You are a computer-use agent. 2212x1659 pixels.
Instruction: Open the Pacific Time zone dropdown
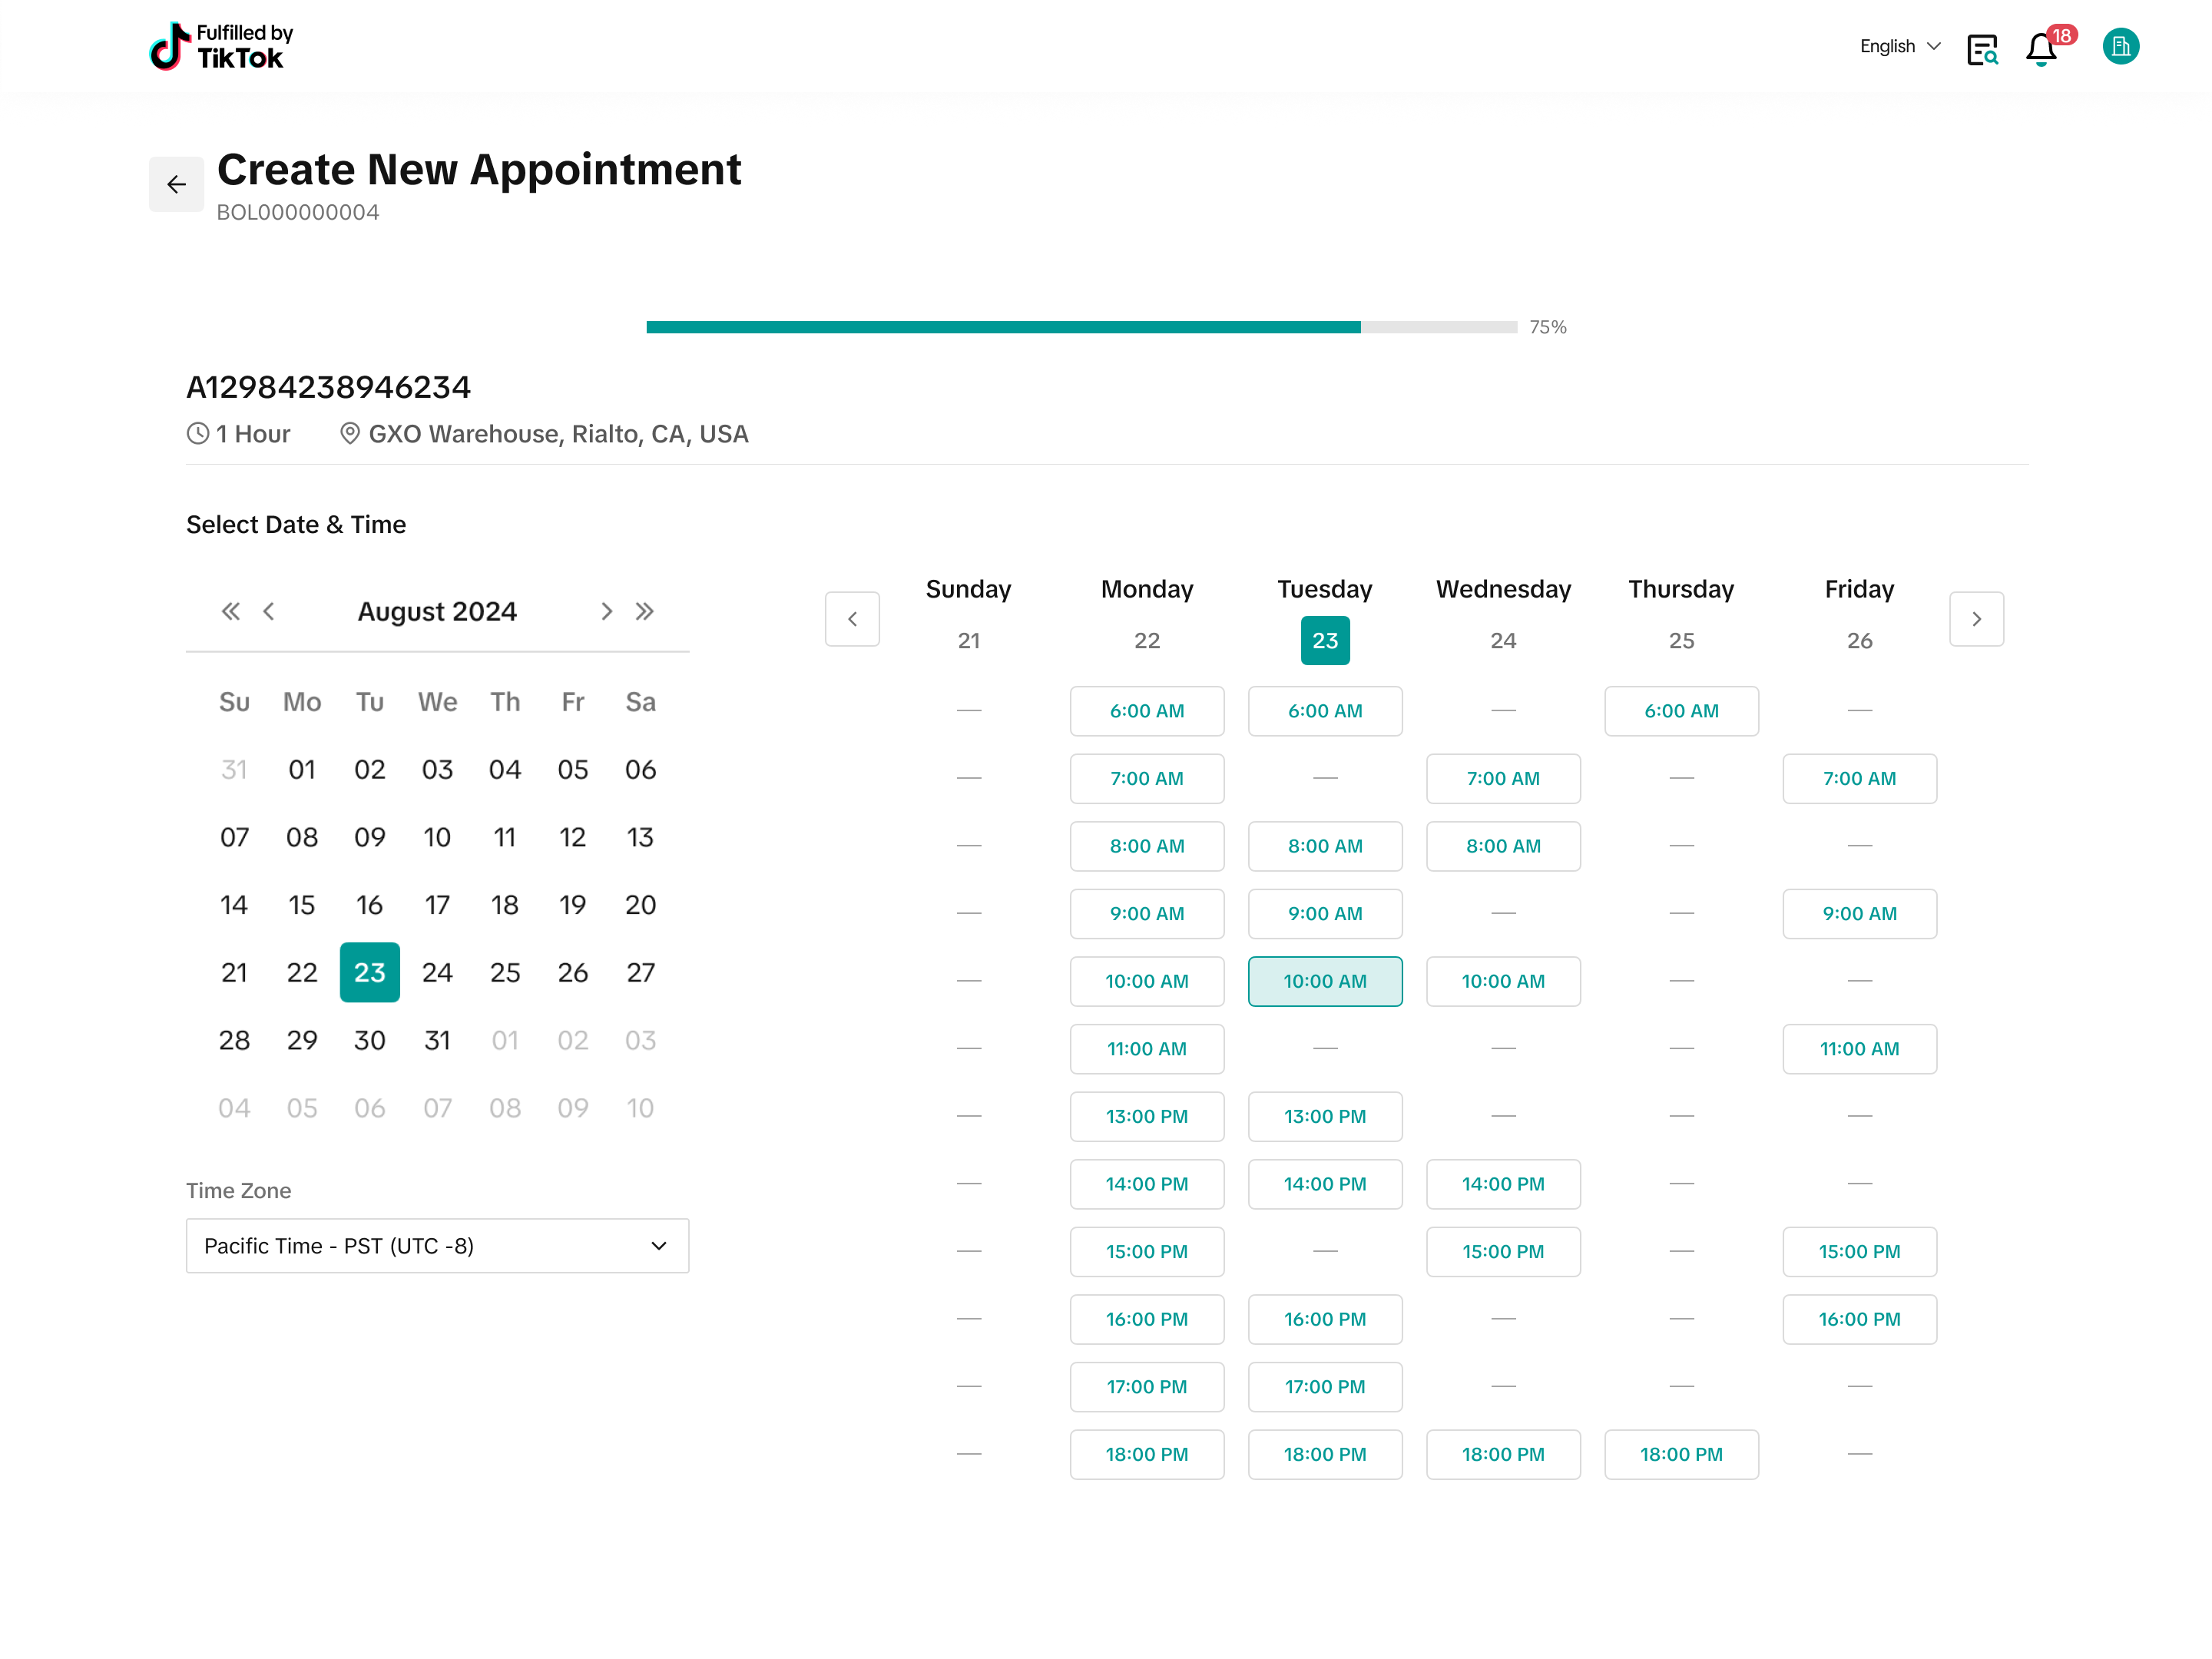point(437,1245)
